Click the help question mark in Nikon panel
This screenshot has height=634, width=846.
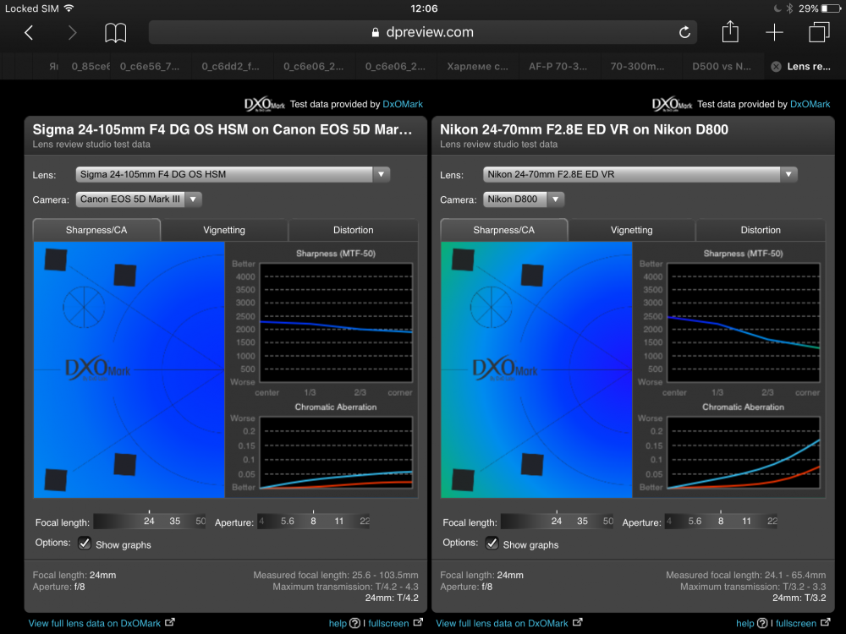click(x=762, y=623)
